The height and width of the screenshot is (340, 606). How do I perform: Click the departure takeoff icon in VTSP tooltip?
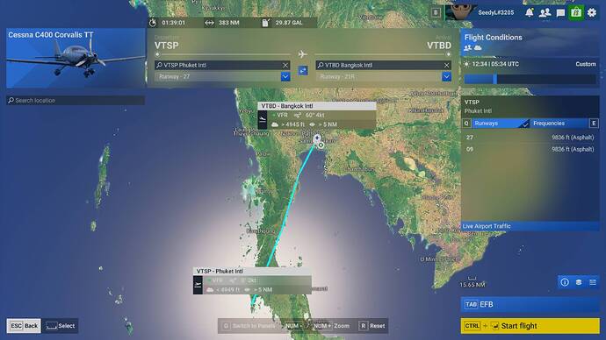[198, 285]
